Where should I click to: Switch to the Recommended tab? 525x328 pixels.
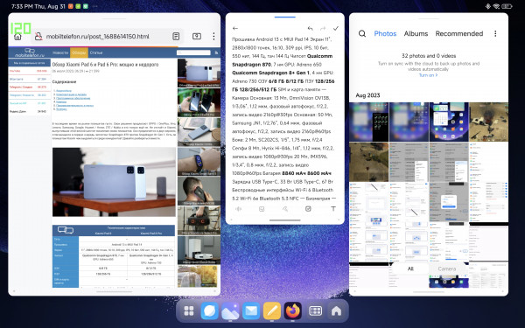click(459, 33)
